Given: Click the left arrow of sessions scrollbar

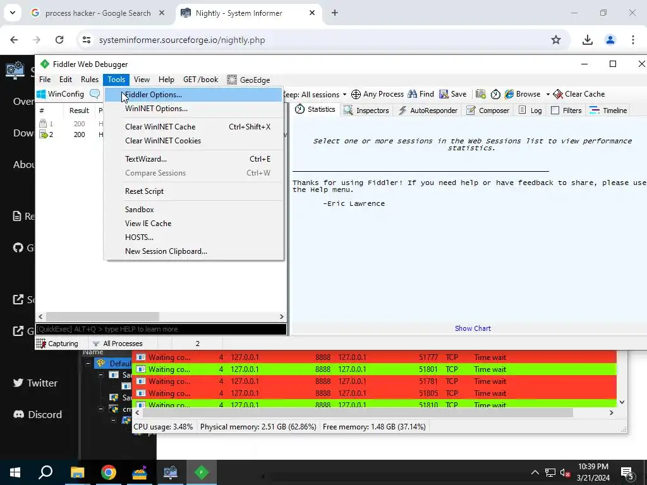Looking at the screenshot, I should click(x=40, y=317).
